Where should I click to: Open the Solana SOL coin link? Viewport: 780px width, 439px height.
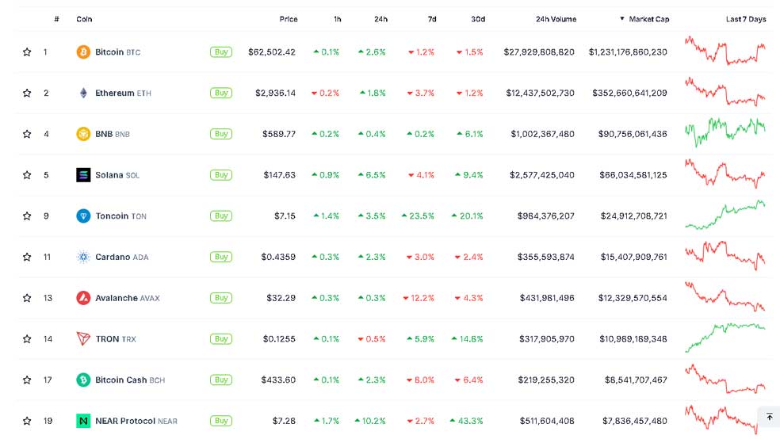117,175
